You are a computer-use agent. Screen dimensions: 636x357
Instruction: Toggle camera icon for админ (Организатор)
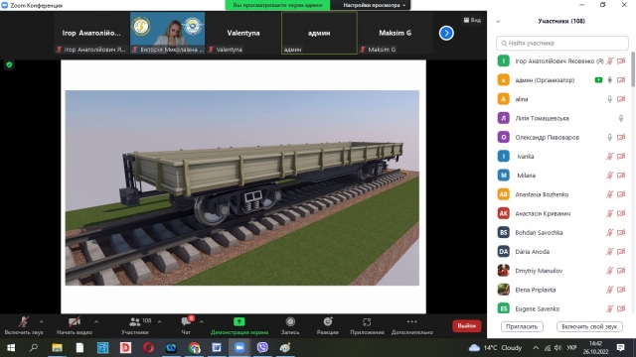(x=621, y=80)
